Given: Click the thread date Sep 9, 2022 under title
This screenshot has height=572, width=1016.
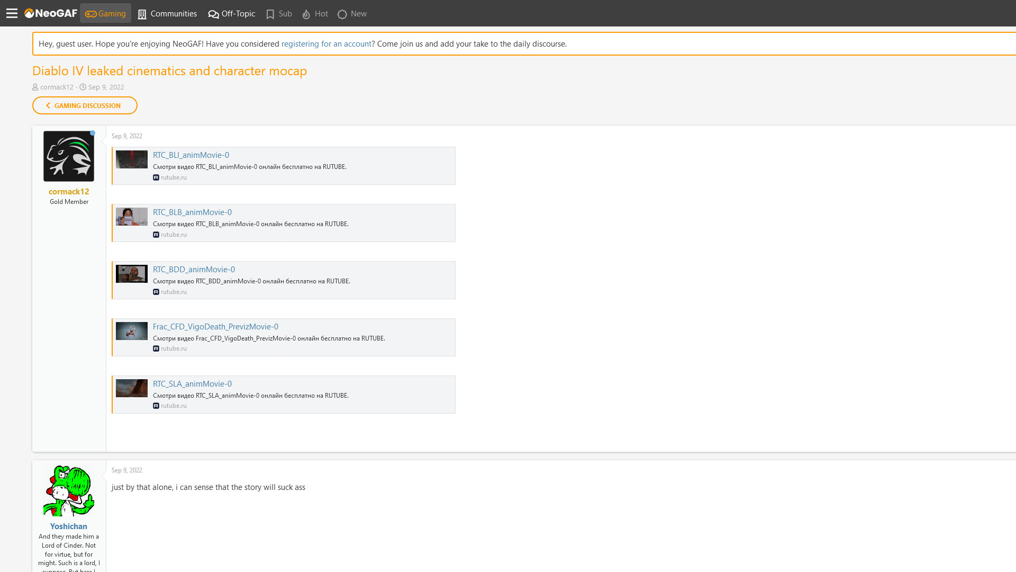Looking at the screenshot, I should click(x=106, y=87).
